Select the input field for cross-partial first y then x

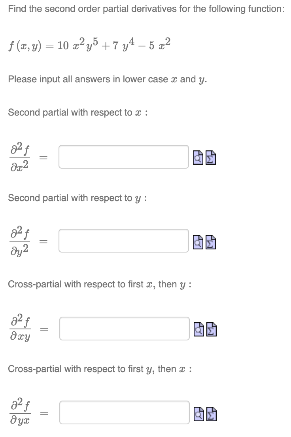tap(125, 412)
